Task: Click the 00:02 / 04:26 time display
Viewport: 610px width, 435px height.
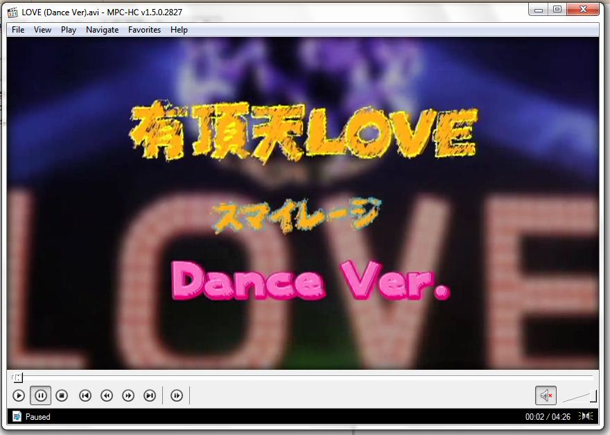Action: point(548,417)
